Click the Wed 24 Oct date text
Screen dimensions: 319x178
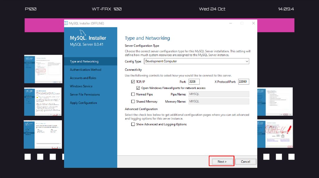click(212, 9)
